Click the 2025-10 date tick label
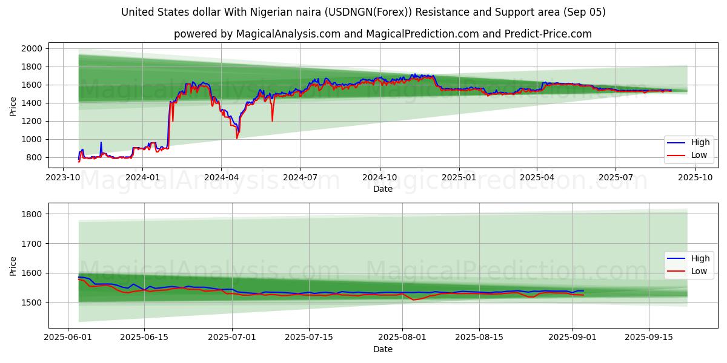Image resolution: width=727 pixels, height=363 pixels. [695, 177]
